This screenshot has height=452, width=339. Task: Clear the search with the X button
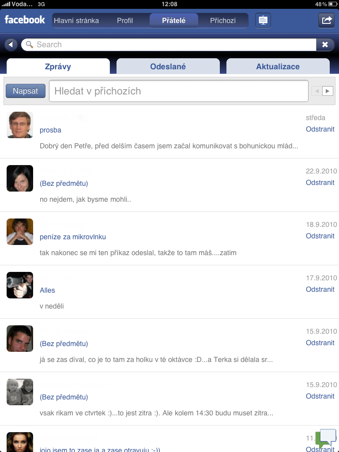point(325,45)
